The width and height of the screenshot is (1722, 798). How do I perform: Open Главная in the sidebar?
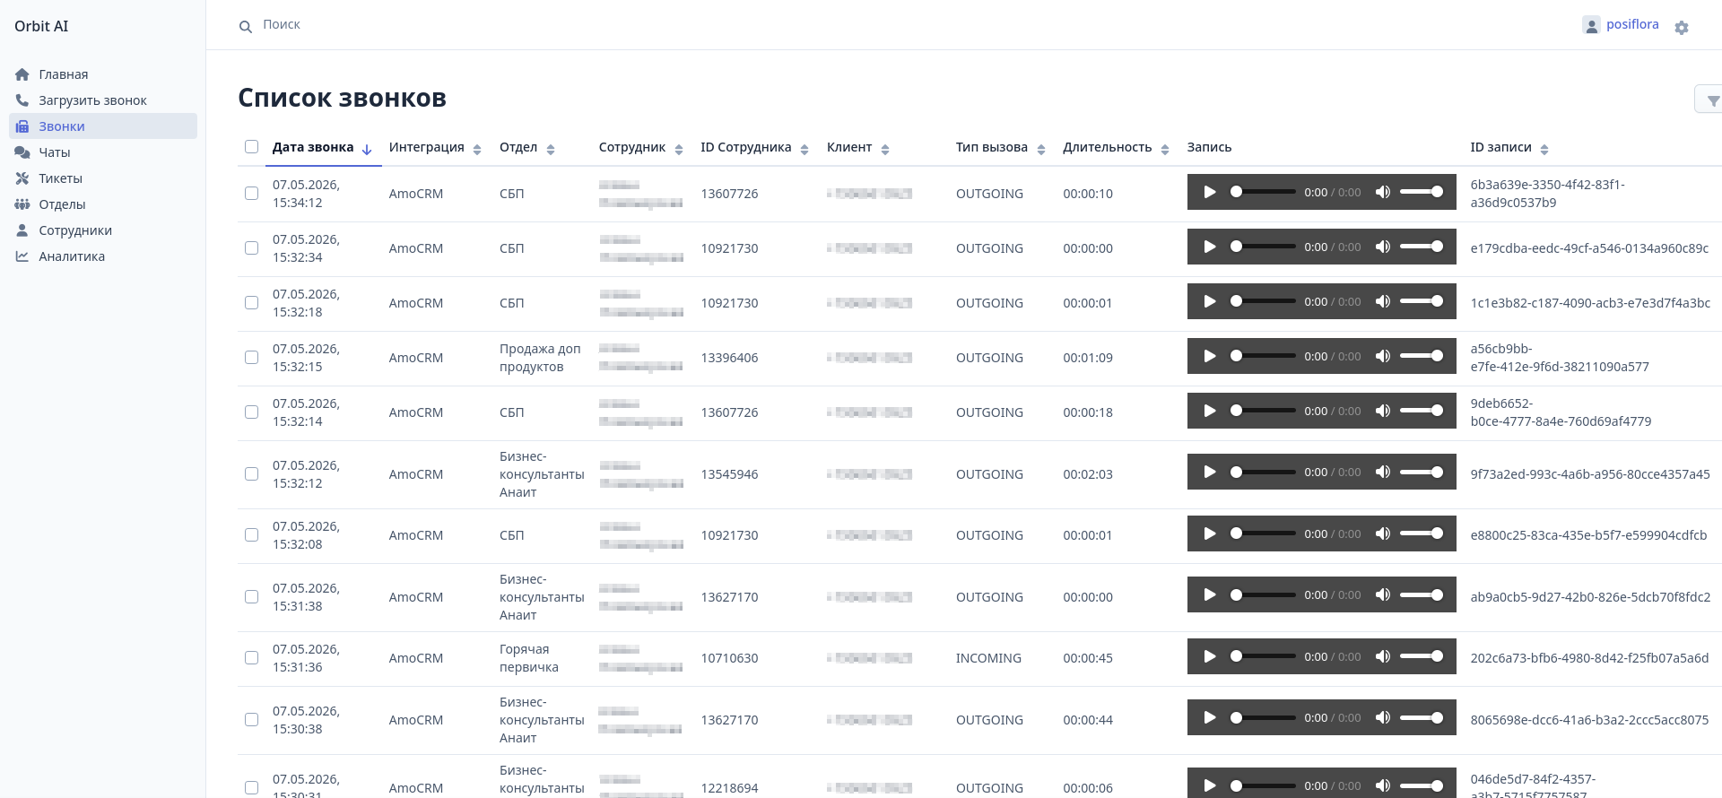[103, 74]
